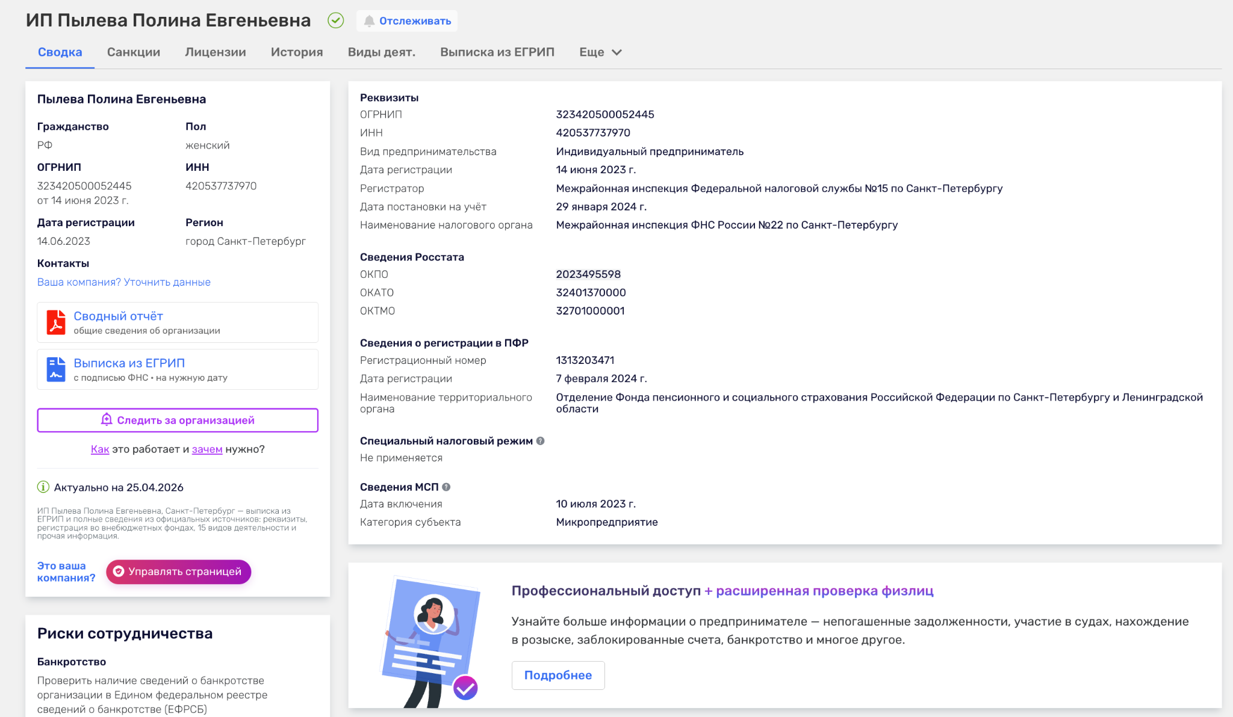Screen dimensions: 1233x717
Task: Click the green verified checkmark icon
Action: [x=336, y=20]
